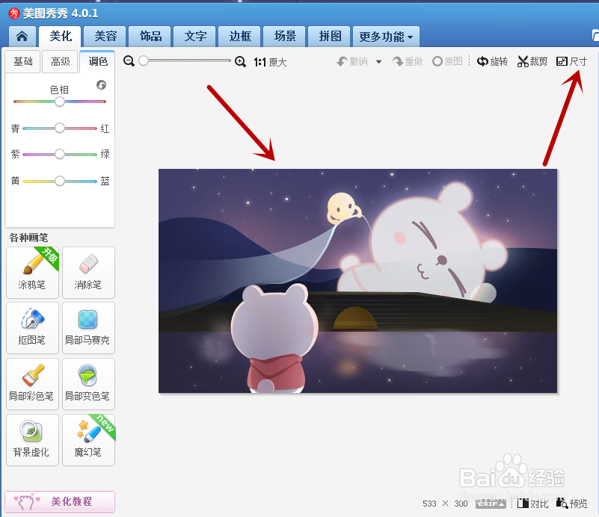Click the zoom out magnifier icon
This screenshot has width=599, height=517.
pyautogui.click(x=129, y=61)
